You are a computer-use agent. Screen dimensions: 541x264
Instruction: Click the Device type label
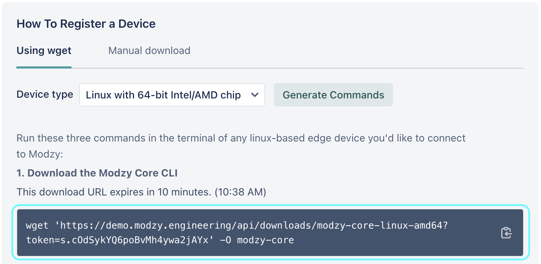pyautogui.click(x=45, y=94)
